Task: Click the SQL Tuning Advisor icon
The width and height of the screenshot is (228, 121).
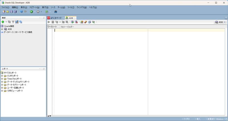Action: [67, 22]
